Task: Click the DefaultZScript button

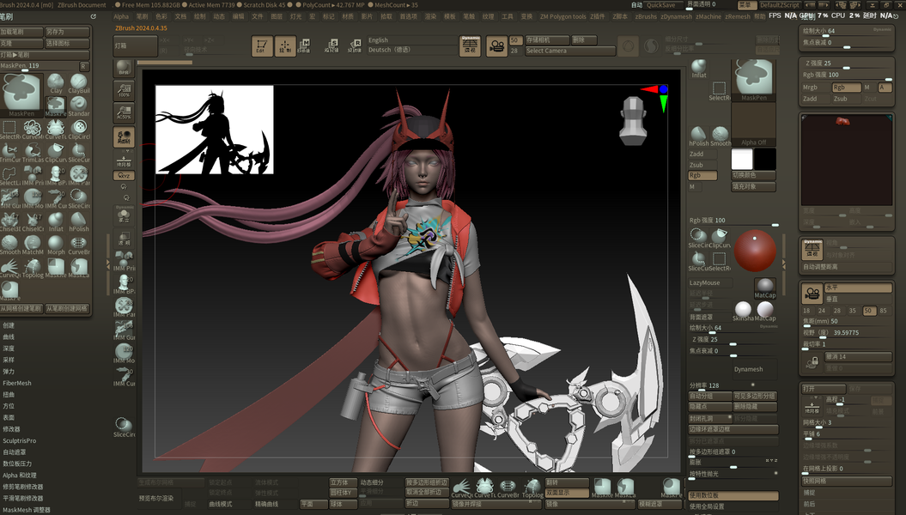Action: click(x=779, y=4)
